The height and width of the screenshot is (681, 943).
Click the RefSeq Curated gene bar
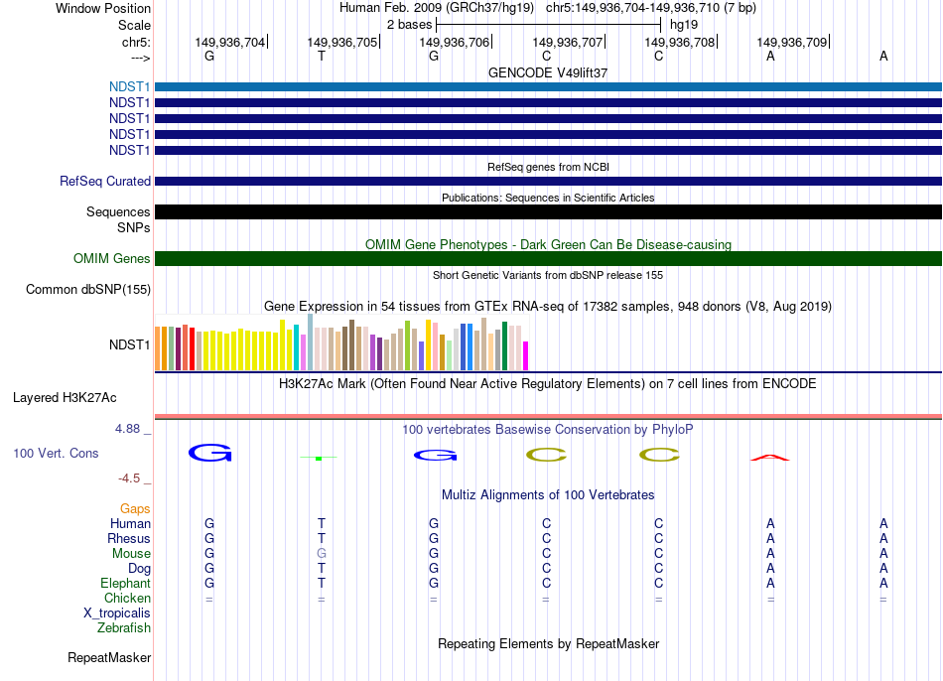pos(548,181)
